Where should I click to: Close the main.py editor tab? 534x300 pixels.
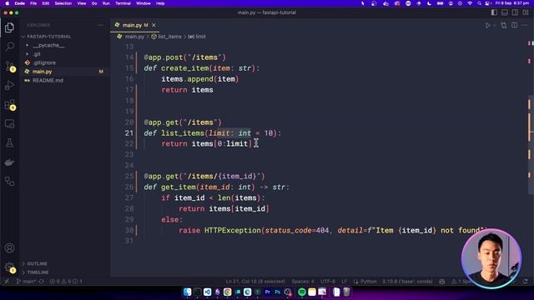tap(154, 25)
